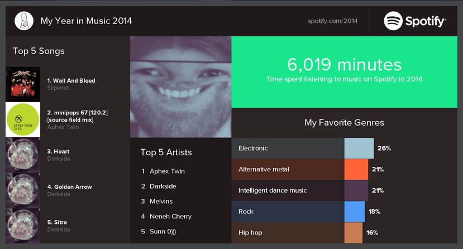Viewport: 463px width, 249px height.
Task: Click the blue Rock percentage bar
Action: pos(354,212)
